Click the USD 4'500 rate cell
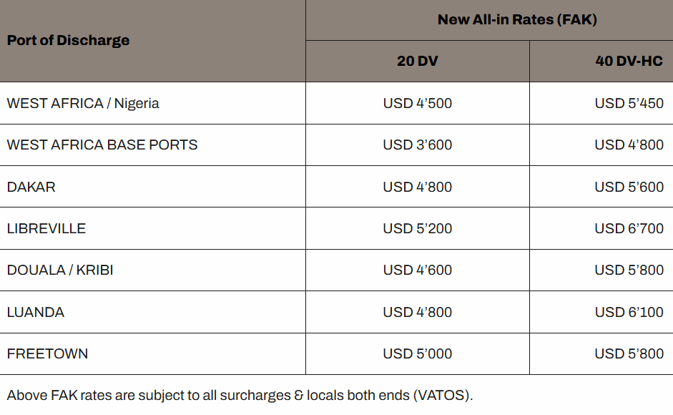 (x=418, y=103)
